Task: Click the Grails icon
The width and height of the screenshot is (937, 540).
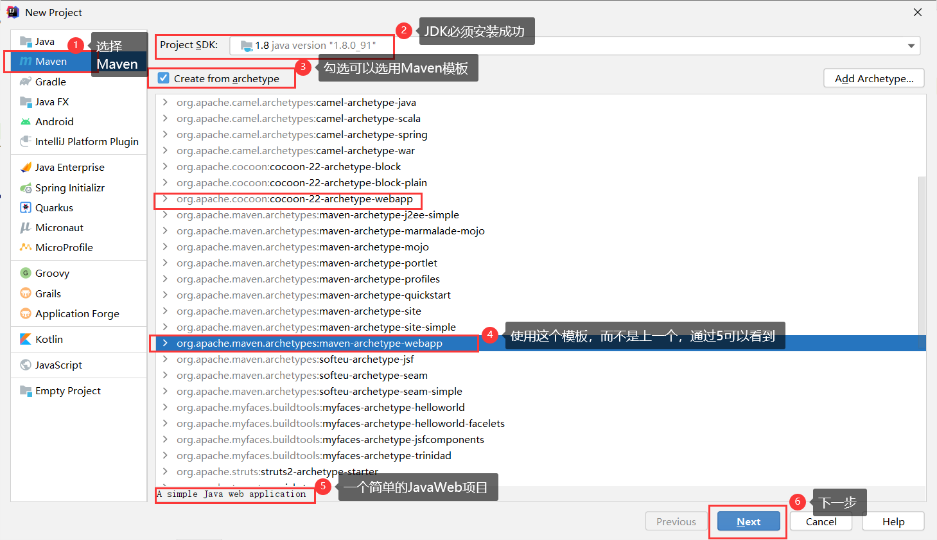Action: (26, 293)
